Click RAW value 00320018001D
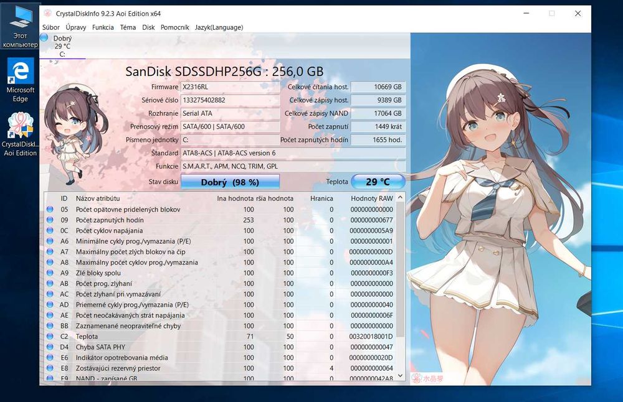 (371, 337)
